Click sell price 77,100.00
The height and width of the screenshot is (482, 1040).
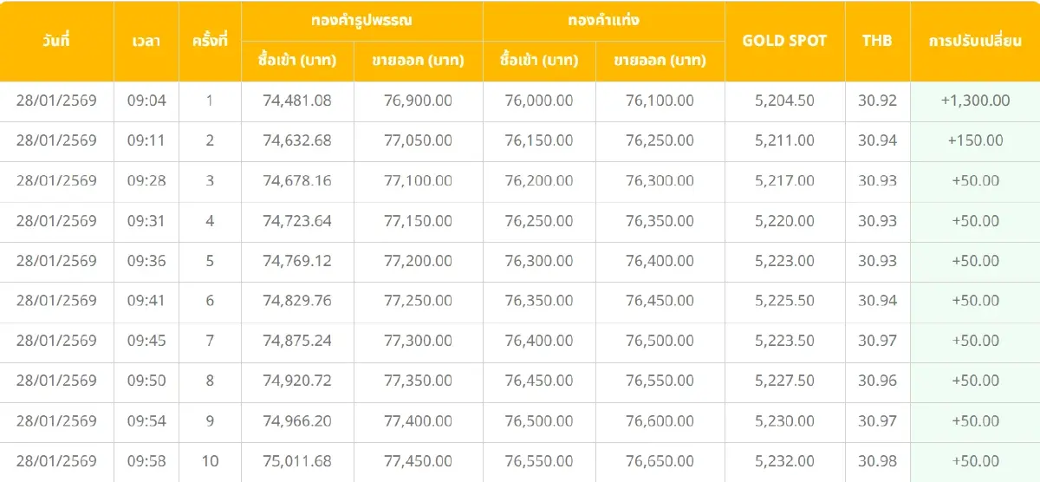pyautogui.click(x=418, y=180)
